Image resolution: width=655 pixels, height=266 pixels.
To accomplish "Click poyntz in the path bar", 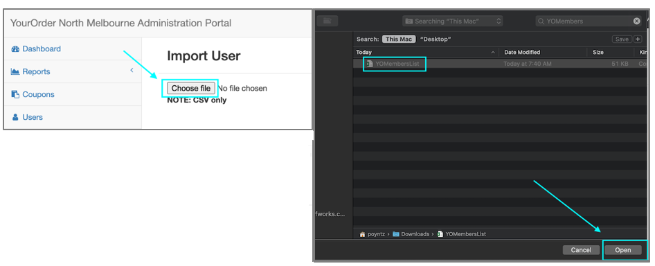I will (376, 234).
